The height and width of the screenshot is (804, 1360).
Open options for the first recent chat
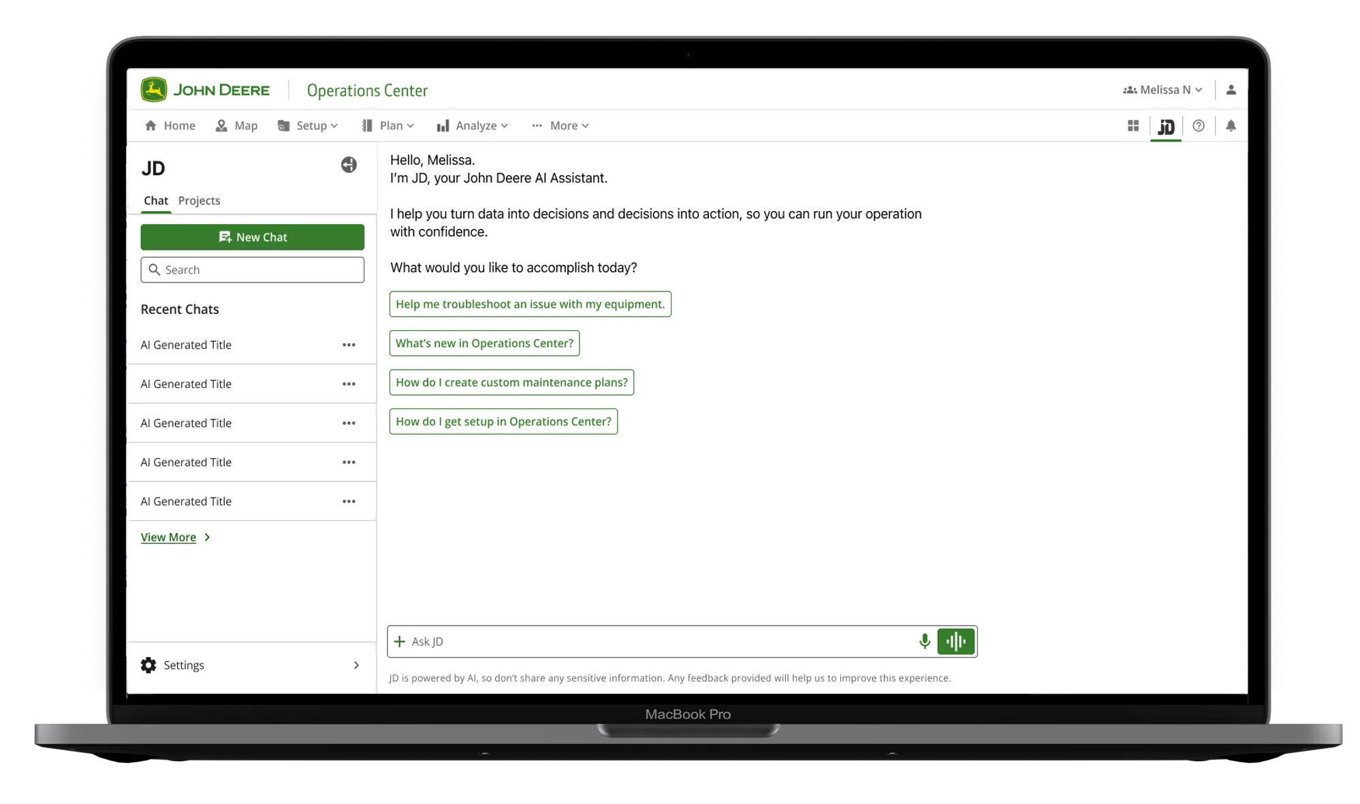pyautogui.click(x=349, y=345)
